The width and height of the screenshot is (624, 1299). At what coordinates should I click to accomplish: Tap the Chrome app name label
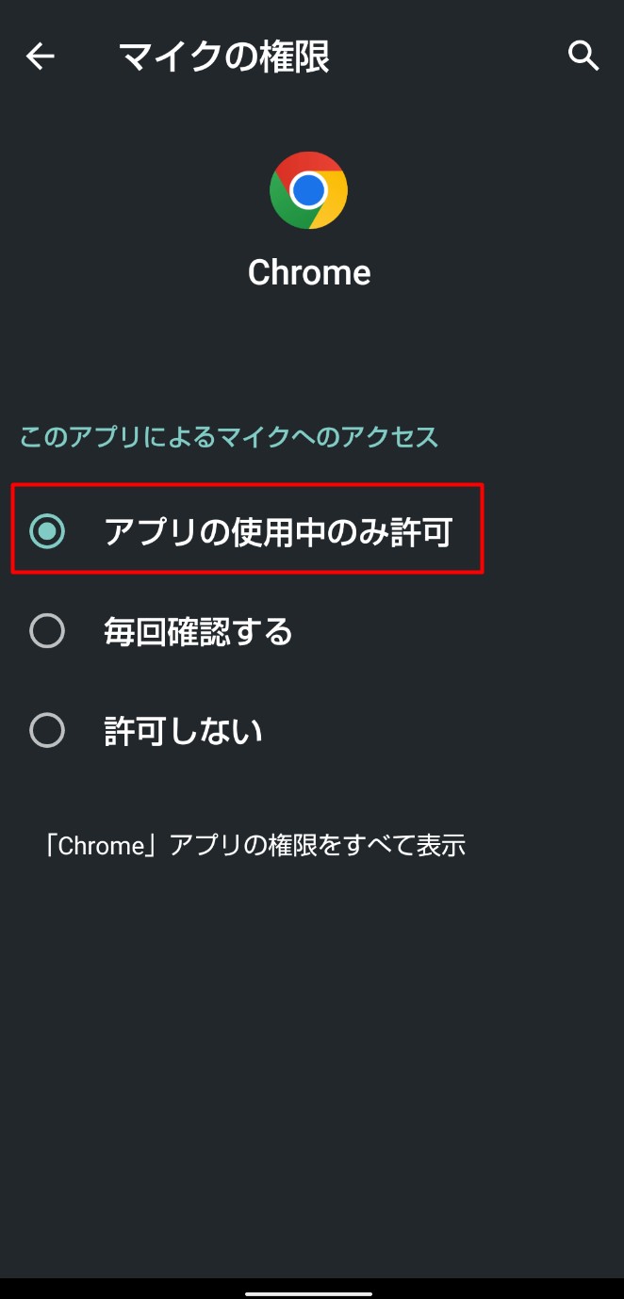(x=309, y=272)
